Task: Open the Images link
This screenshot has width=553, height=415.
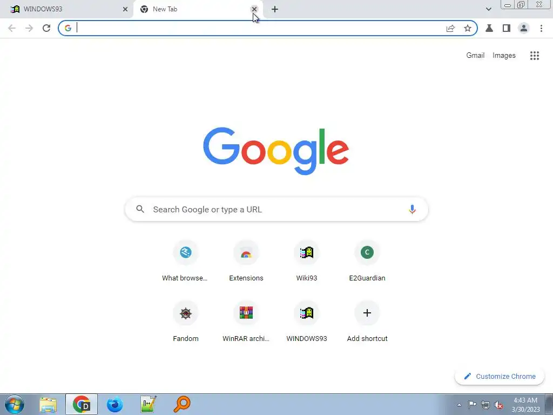Action: 504,56
